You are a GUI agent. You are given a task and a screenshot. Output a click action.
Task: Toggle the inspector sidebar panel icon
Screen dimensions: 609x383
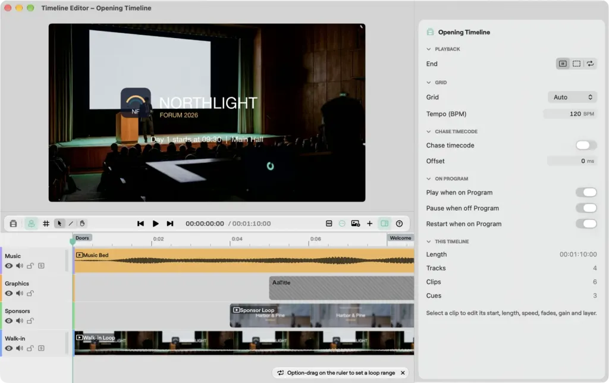point(385,224)
